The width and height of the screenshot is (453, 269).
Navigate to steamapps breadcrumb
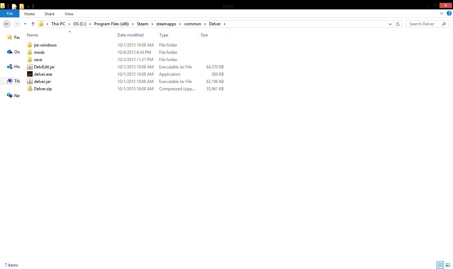click(166, 24)
